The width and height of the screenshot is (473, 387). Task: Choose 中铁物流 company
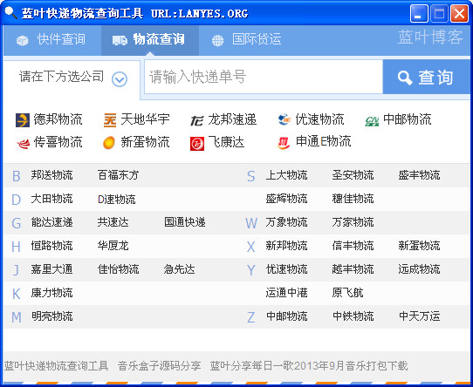click(353, 316)
